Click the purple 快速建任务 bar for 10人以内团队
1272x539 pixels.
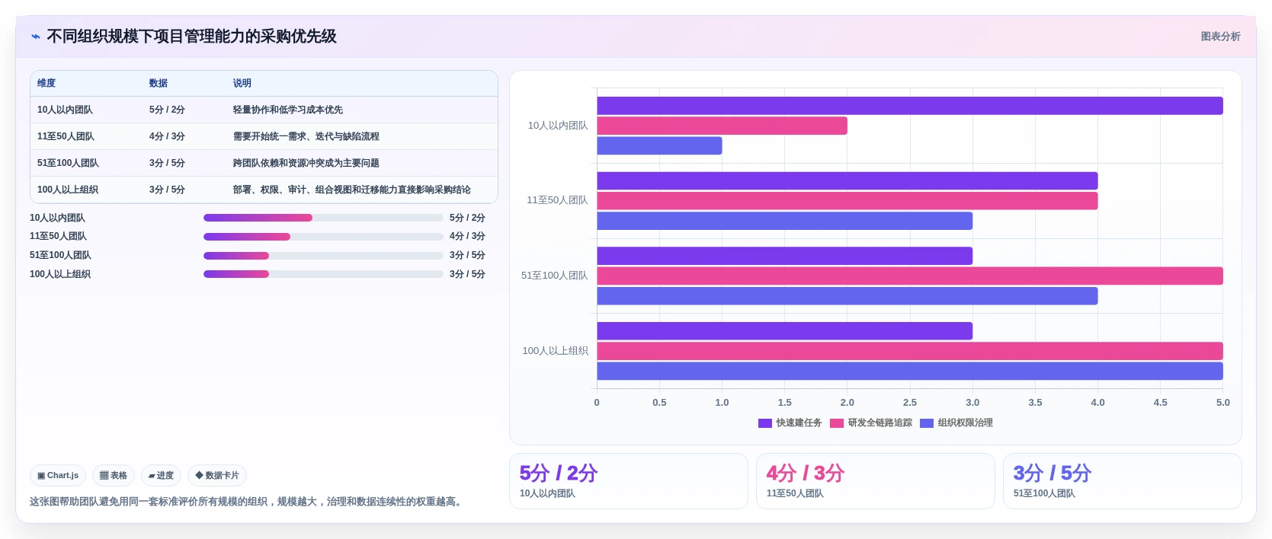pyautogui.click(x=910, y=106)
